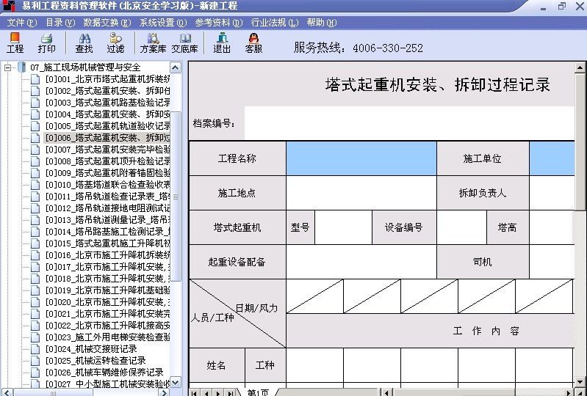Open the 文件(F) menu

tap(21, 23)
